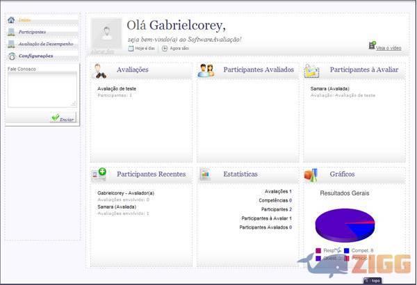Click the Avaliações panel title
This screenshot has width=417, height=285.
click(133, 70)
